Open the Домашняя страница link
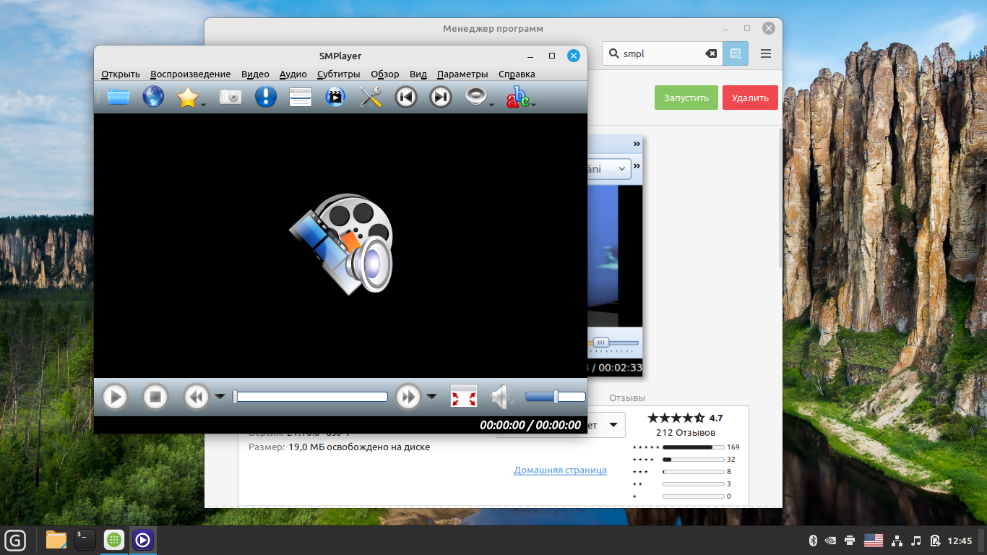This screenshot has height=555, width=987. (560, 470)
